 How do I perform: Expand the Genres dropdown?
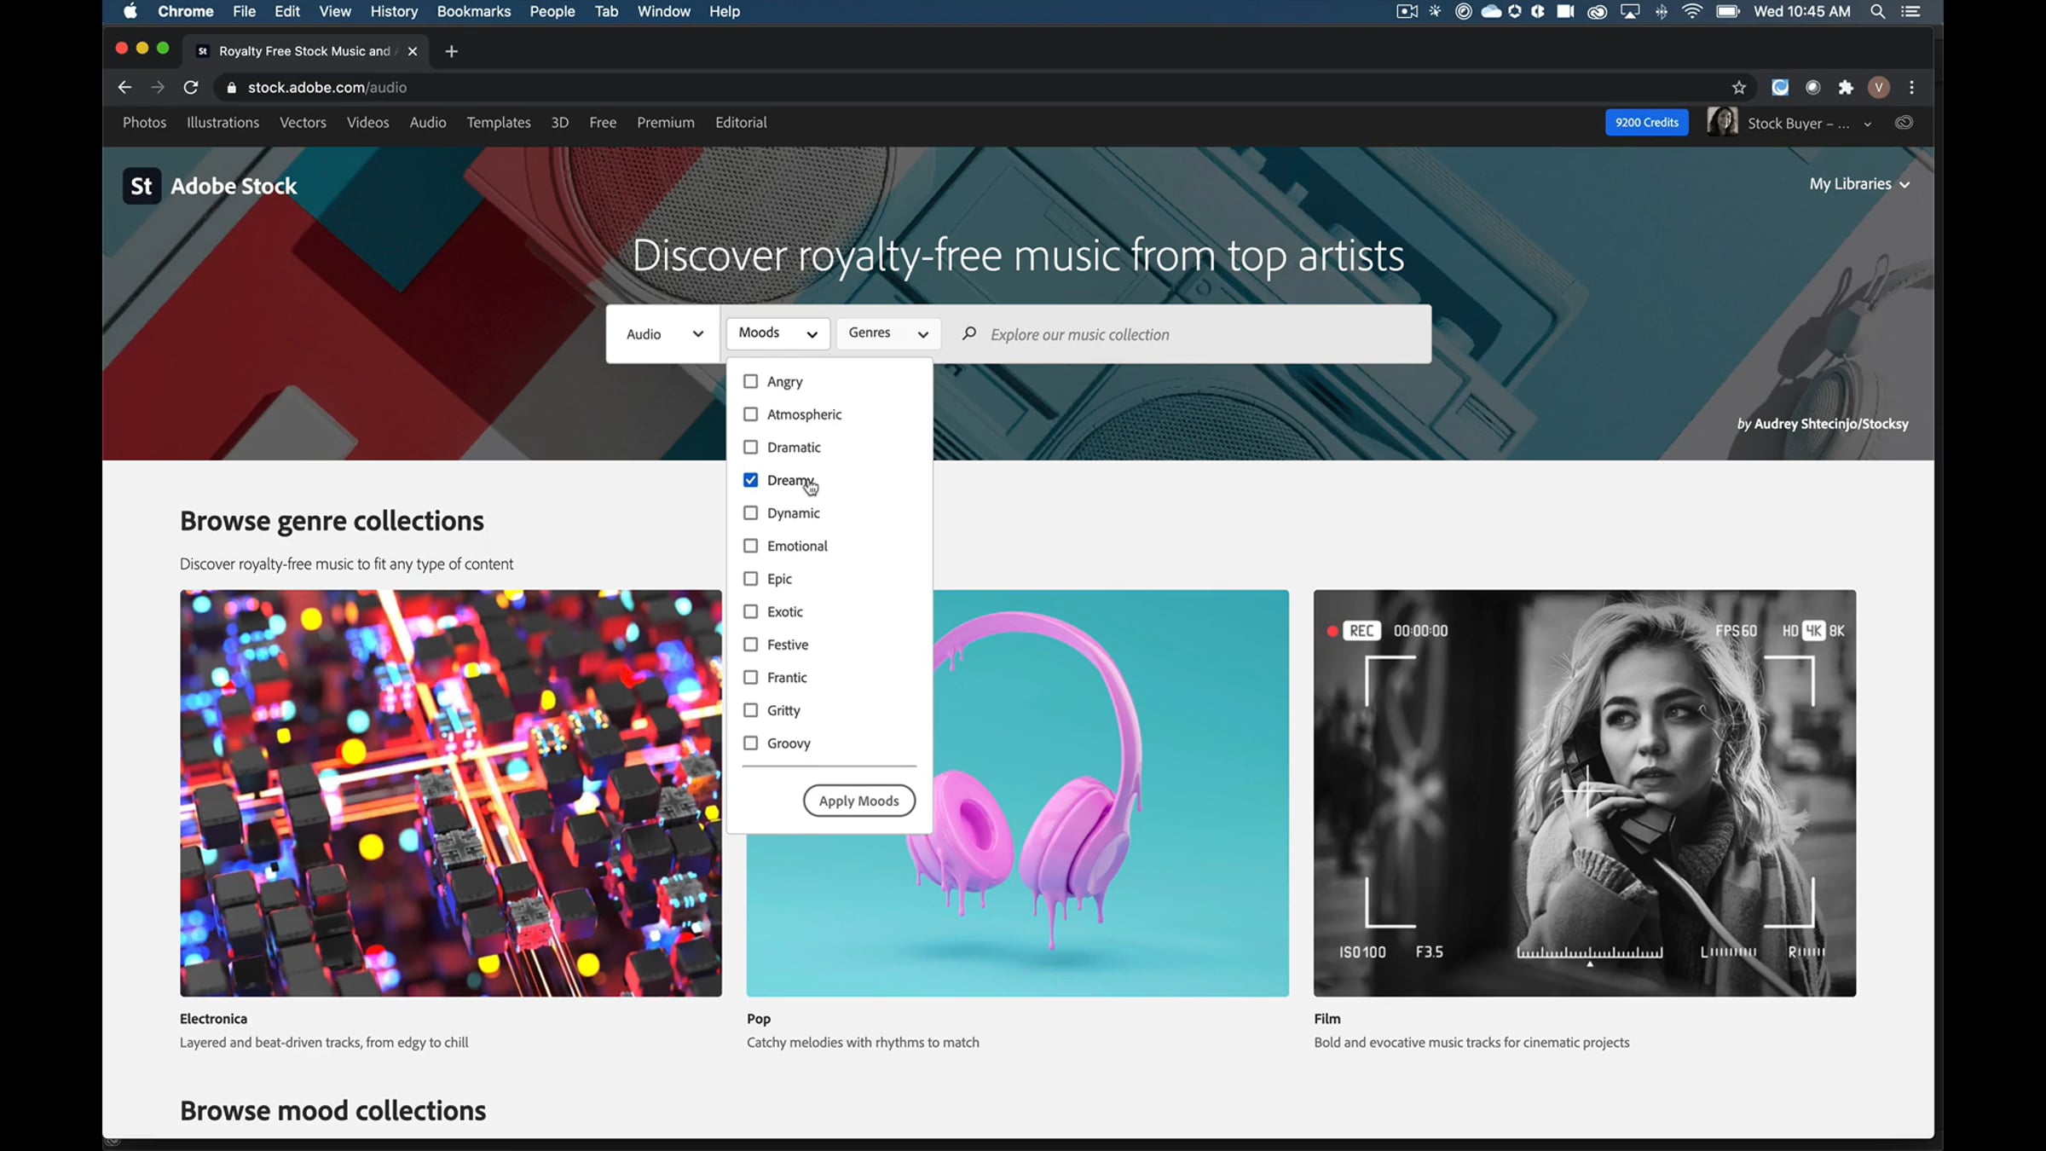click(887, 333)
